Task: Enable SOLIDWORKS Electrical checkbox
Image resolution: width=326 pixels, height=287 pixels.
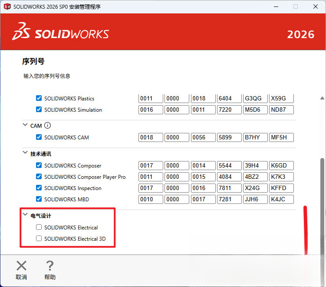Action: [39, 227]
